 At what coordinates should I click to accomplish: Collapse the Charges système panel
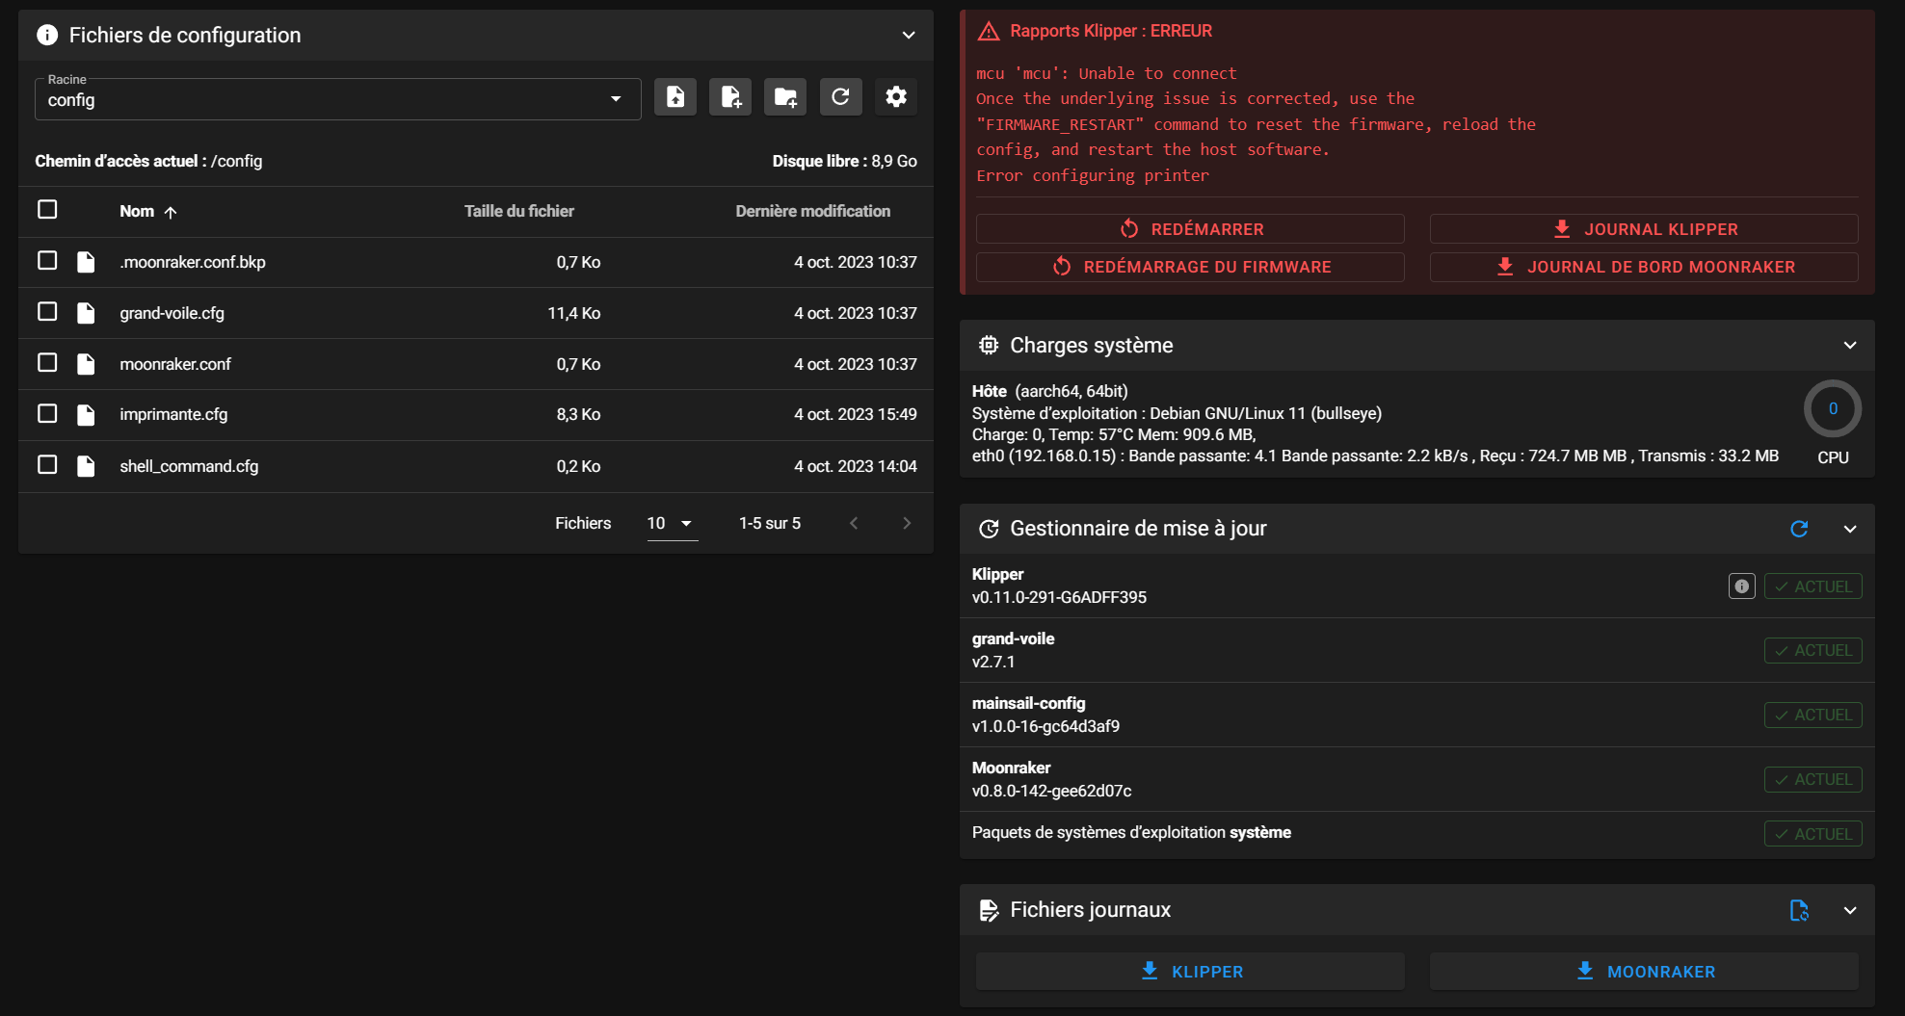(1849, 346)
